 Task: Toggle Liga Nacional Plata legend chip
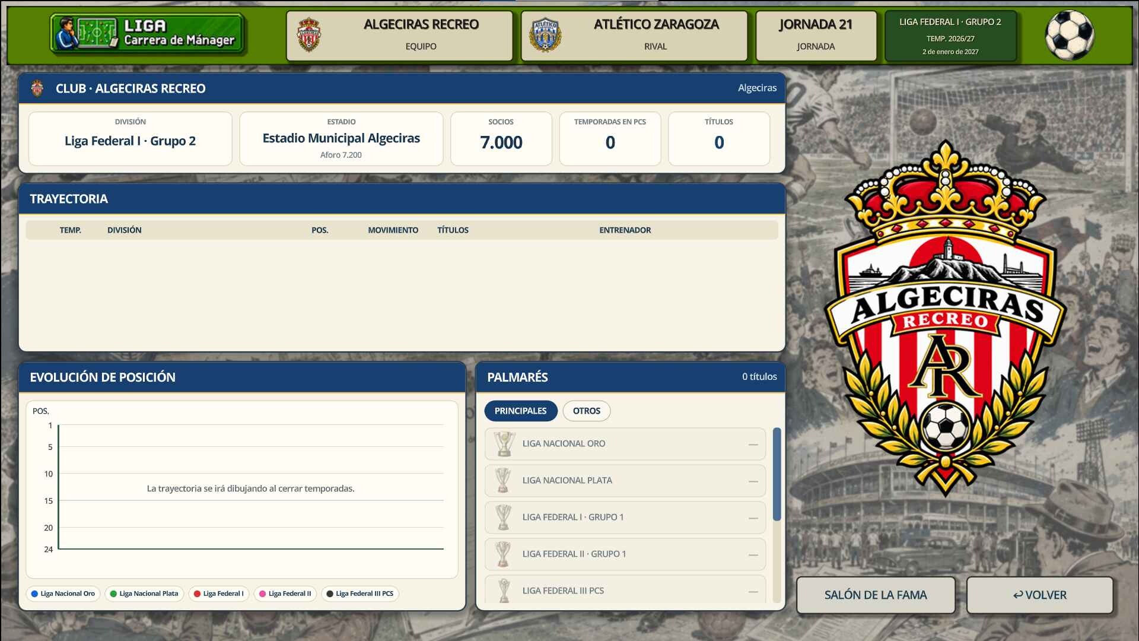click(x=144, y=594)
